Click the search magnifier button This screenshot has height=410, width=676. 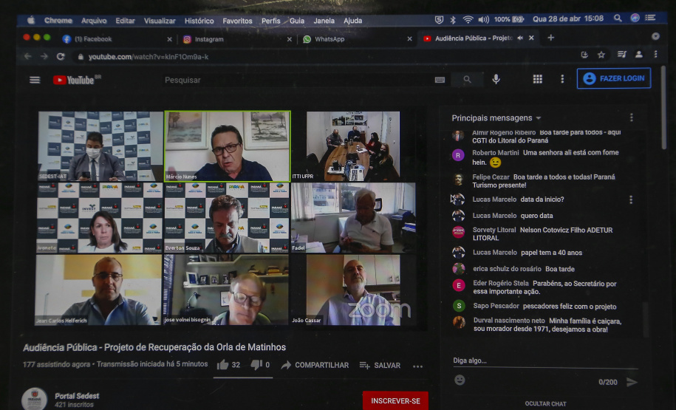click(x=467, y=80)
